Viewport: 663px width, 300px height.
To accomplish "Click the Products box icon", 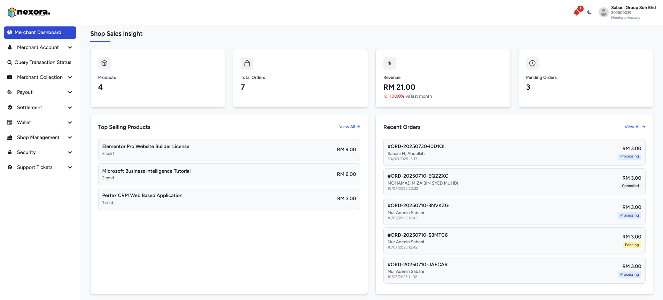I will coord(104,63).
